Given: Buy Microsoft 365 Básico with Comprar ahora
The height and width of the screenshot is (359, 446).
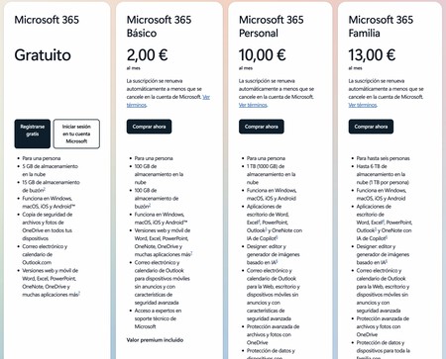Looking at the screenshot, I should coord(149,127).
